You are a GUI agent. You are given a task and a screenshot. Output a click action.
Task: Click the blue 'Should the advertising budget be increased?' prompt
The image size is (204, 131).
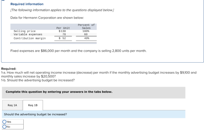94,114
